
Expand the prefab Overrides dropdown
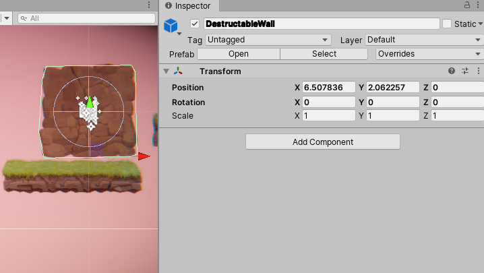[x=429, y=54]
